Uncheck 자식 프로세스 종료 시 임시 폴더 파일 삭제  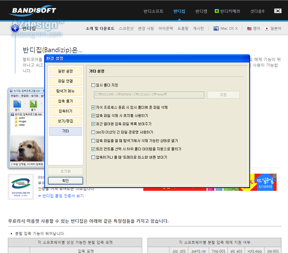(93, 107)
